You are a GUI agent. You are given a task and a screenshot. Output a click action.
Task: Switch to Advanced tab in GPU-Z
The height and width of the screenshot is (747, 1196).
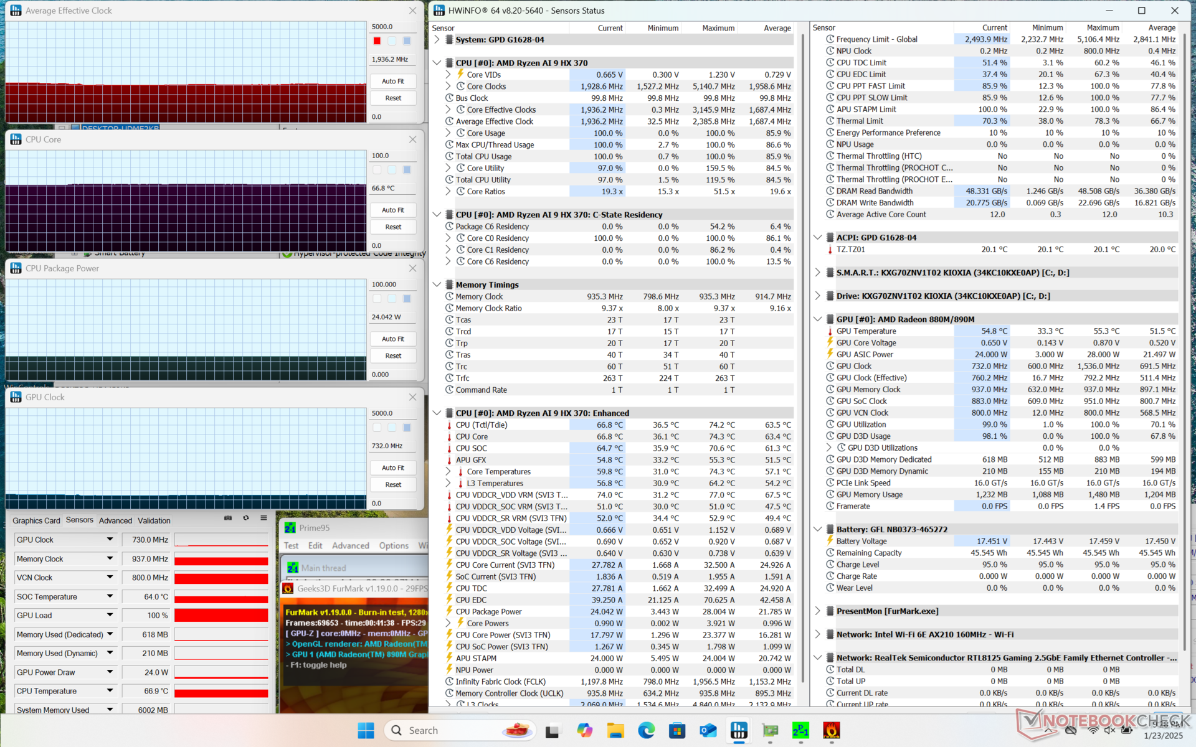pos(115,520)
